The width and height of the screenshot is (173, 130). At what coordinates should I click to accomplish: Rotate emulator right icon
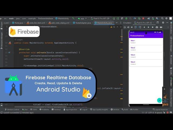click(140, 27)
